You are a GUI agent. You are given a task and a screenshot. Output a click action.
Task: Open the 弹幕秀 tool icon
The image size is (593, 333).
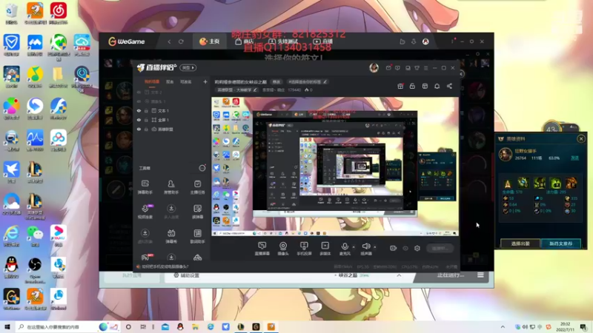pyautogui.click(x=171, y=236)
